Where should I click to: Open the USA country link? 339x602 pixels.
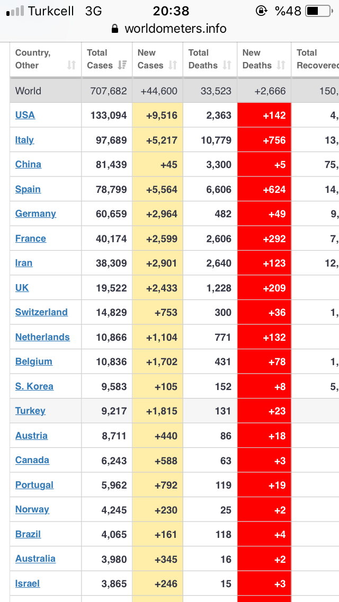pyautogui.click(x=25, y=115)
